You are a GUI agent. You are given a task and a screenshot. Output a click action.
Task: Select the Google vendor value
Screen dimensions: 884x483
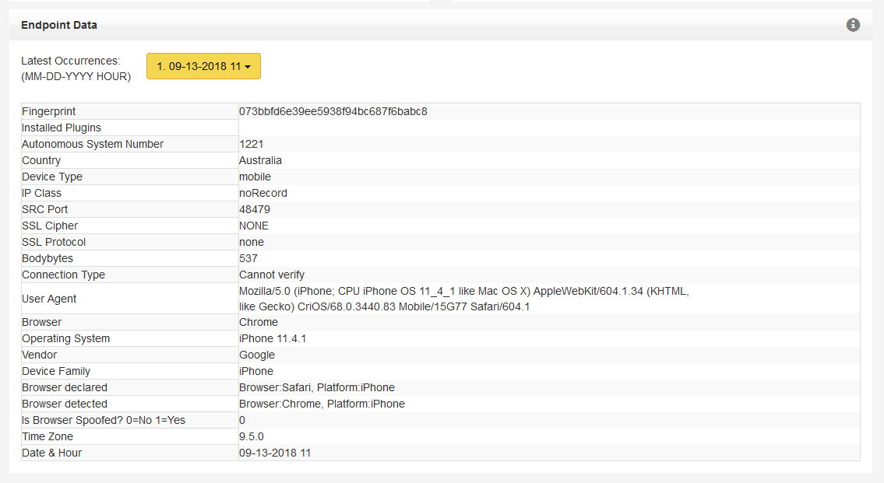pyautogui.click(x=257, y=355)
